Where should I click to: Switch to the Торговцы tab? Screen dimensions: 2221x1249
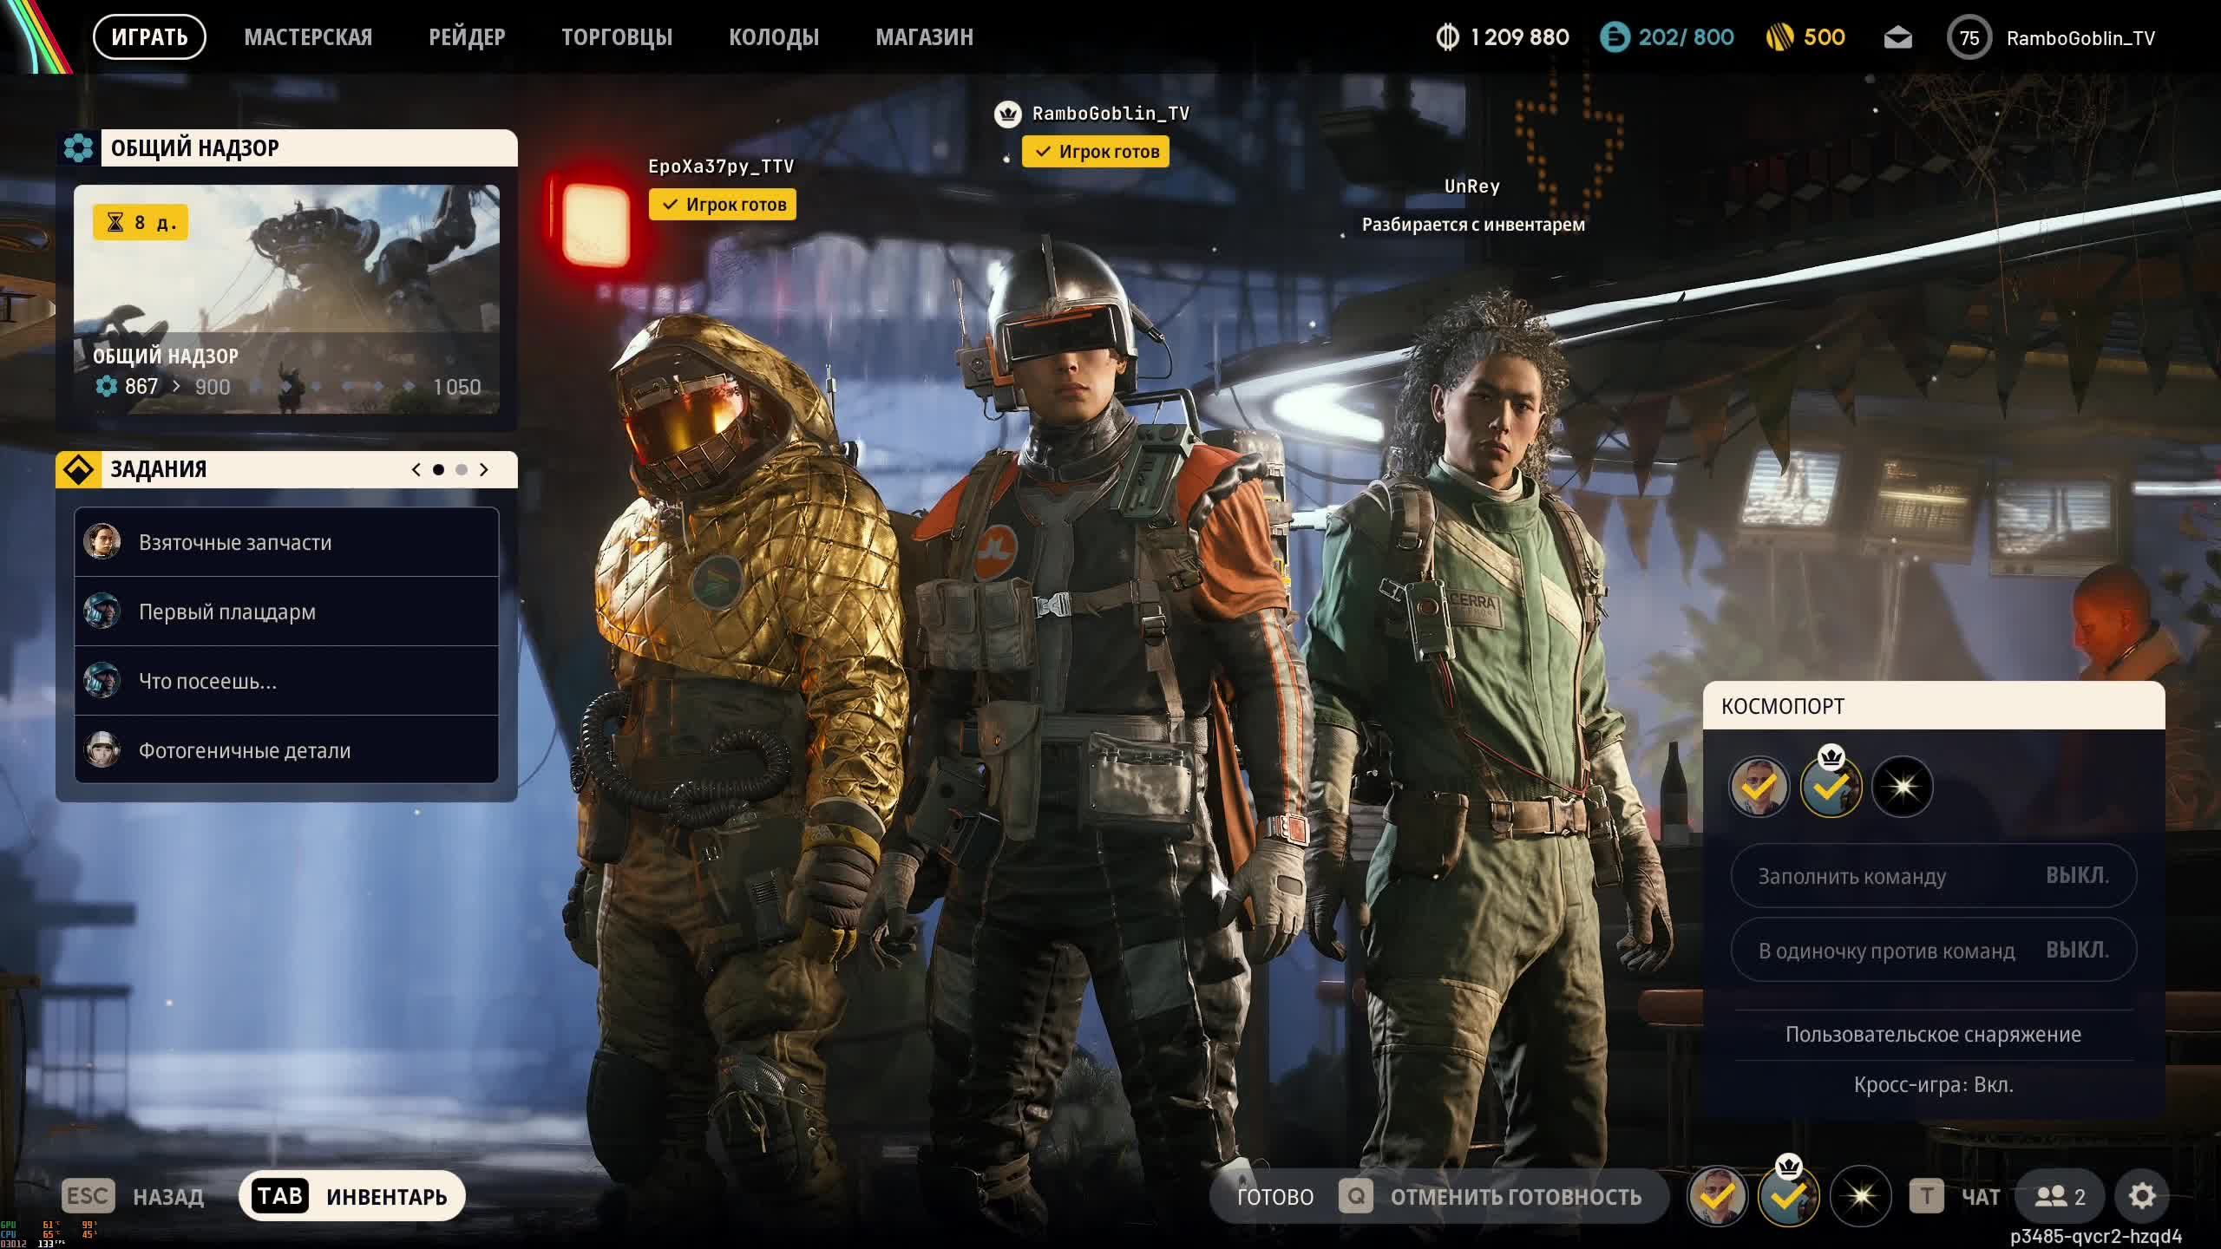click(616, 37)
